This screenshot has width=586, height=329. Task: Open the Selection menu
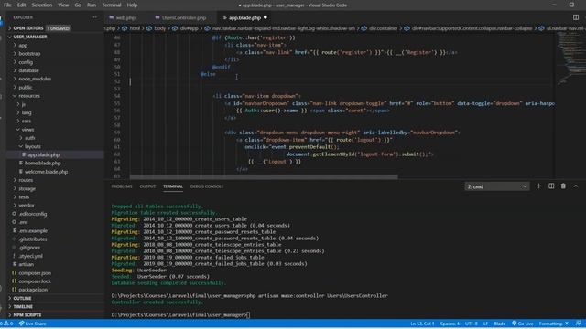click(x=42, y=5)
